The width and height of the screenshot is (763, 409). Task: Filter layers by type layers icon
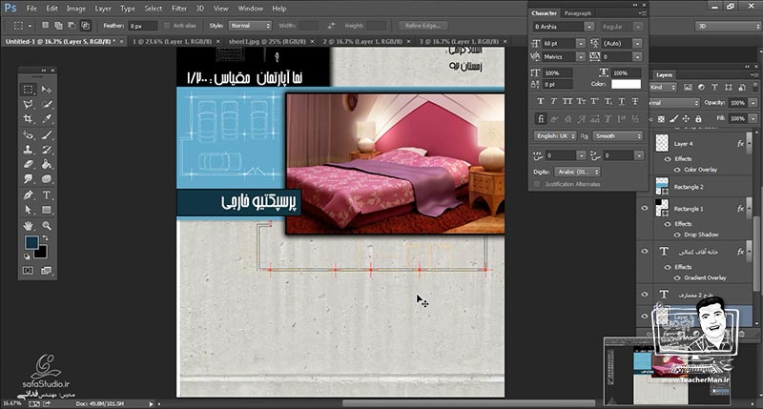click(714, 87)
